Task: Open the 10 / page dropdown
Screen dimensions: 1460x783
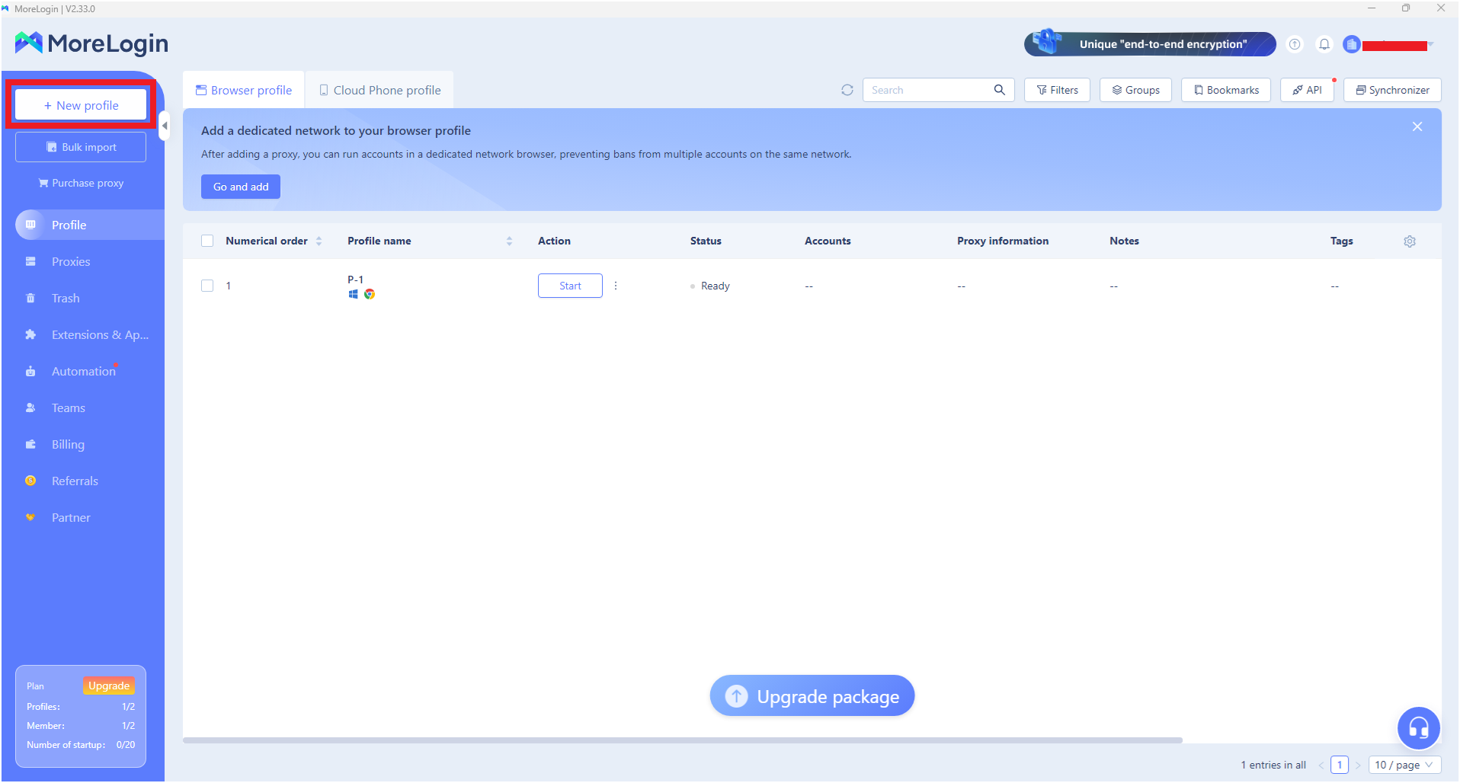Action: [1403, 765]
